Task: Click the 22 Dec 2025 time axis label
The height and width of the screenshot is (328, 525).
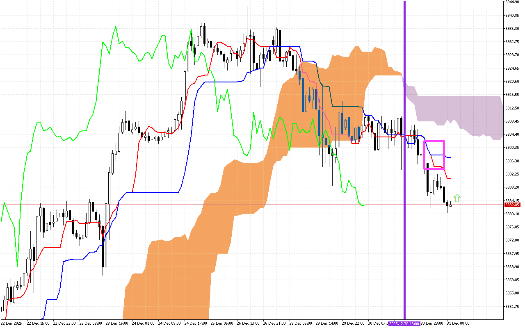Action: (x=11, y=323)
